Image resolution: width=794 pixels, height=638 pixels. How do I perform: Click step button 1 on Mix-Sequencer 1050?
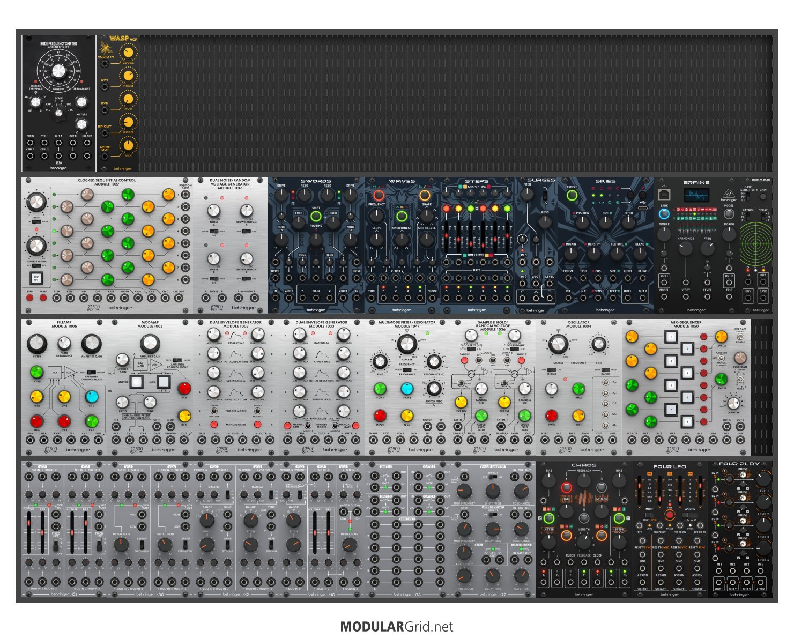click(x=670, y=336)
